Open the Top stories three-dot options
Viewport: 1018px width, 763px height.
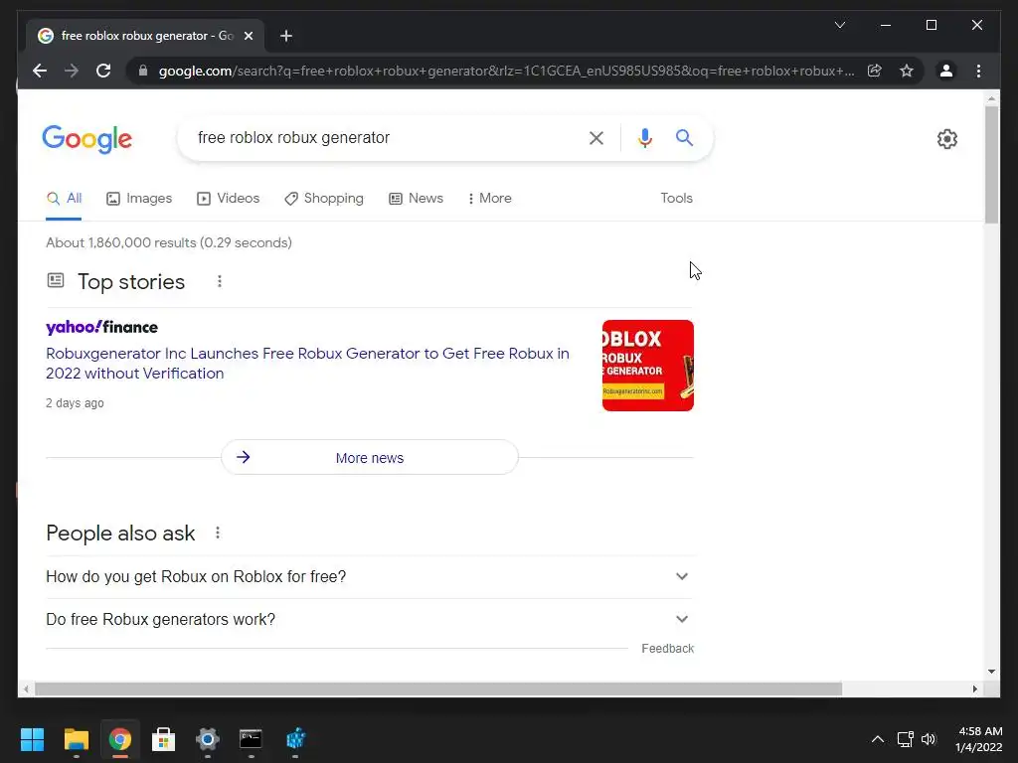pyautogui.click(x=220, y=281)
